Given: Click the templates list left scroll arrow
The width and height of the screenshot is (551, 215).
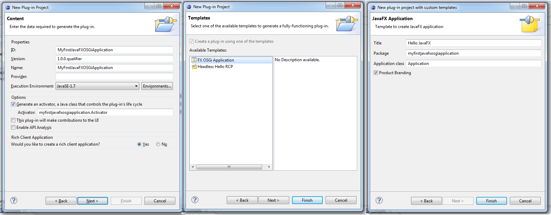Looking at the screenshot, I should (x=193, y=167).
